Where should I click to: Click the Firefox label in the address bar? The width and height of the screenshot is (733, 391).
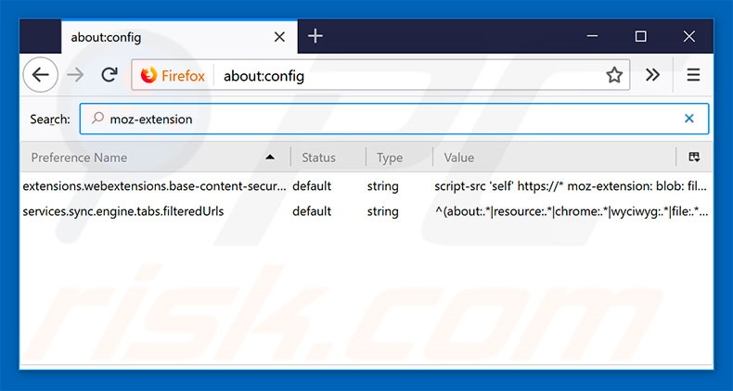point(184,76)
